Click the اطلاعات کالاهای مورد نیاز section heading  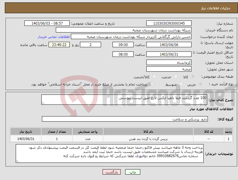coord(211,109)
